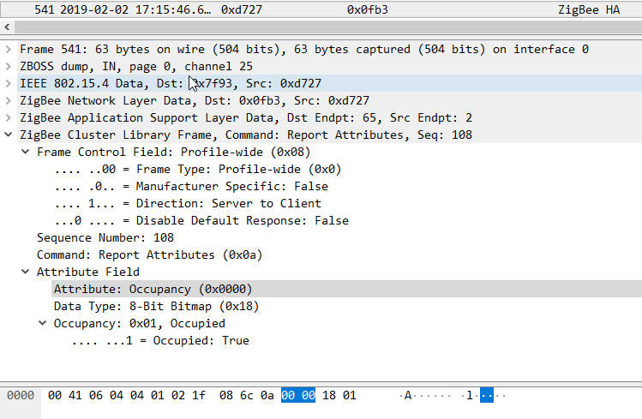The image size is (642, 419).
Task: Click hex byte 6c in bytes pane
Action: 247,395
